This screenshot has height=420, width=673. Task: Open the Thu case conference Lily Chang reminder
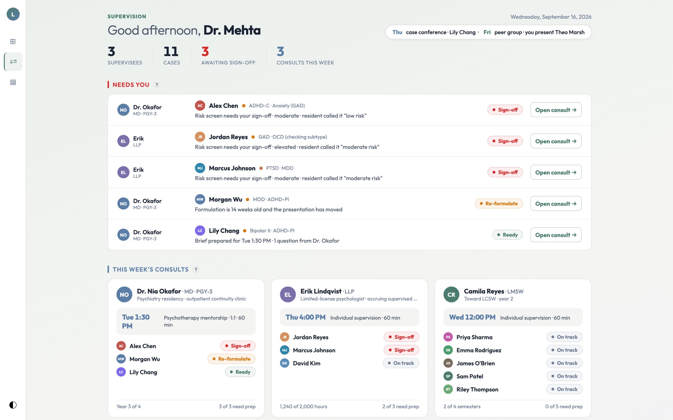[434, 32]
